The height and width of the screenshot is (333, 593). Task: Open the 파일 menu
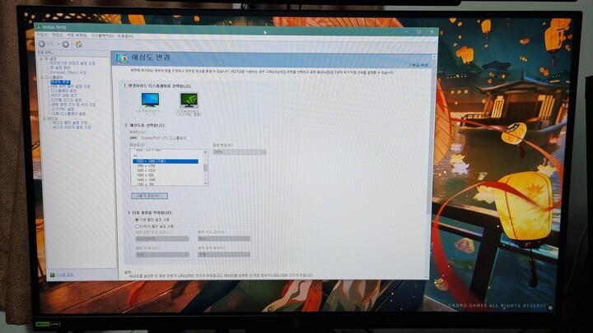point(42,35)
